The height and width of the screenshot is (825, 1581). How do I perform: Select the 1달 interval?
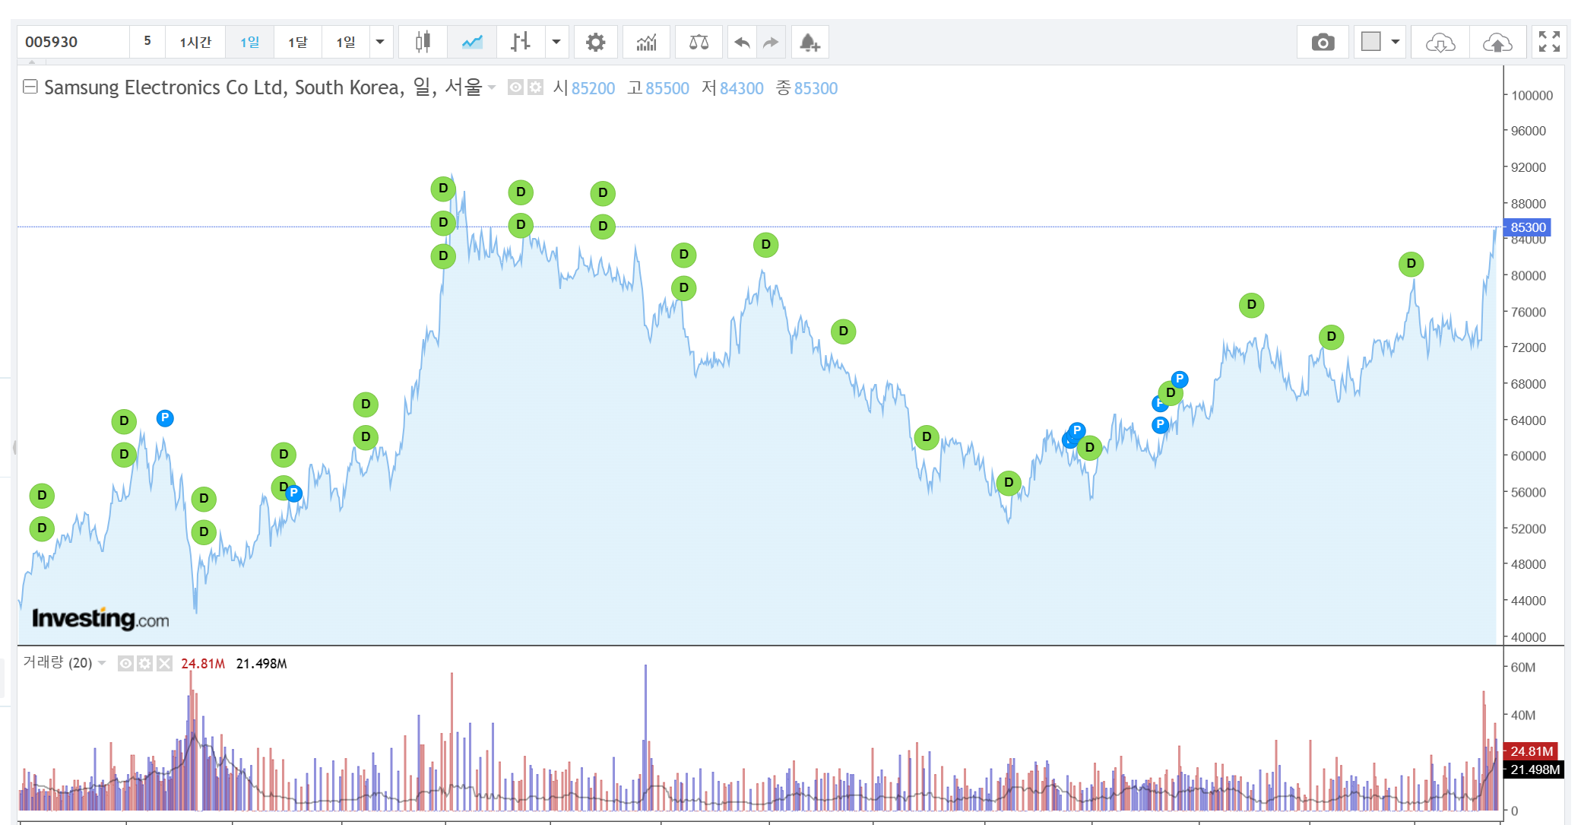298,42
